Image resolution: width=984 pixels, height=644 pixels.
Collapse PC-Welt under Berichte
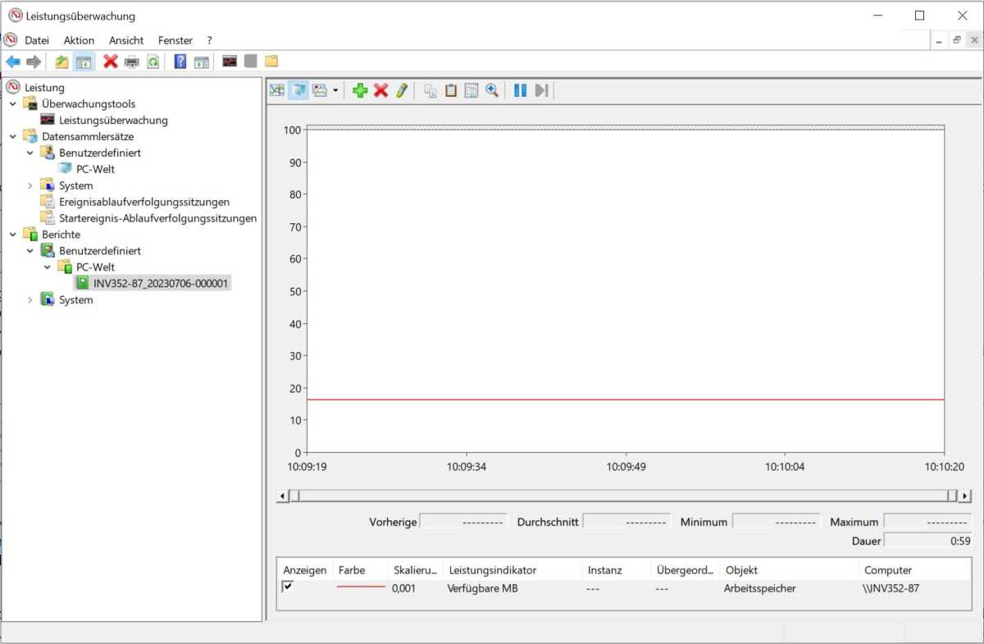[x=48, y=267]
